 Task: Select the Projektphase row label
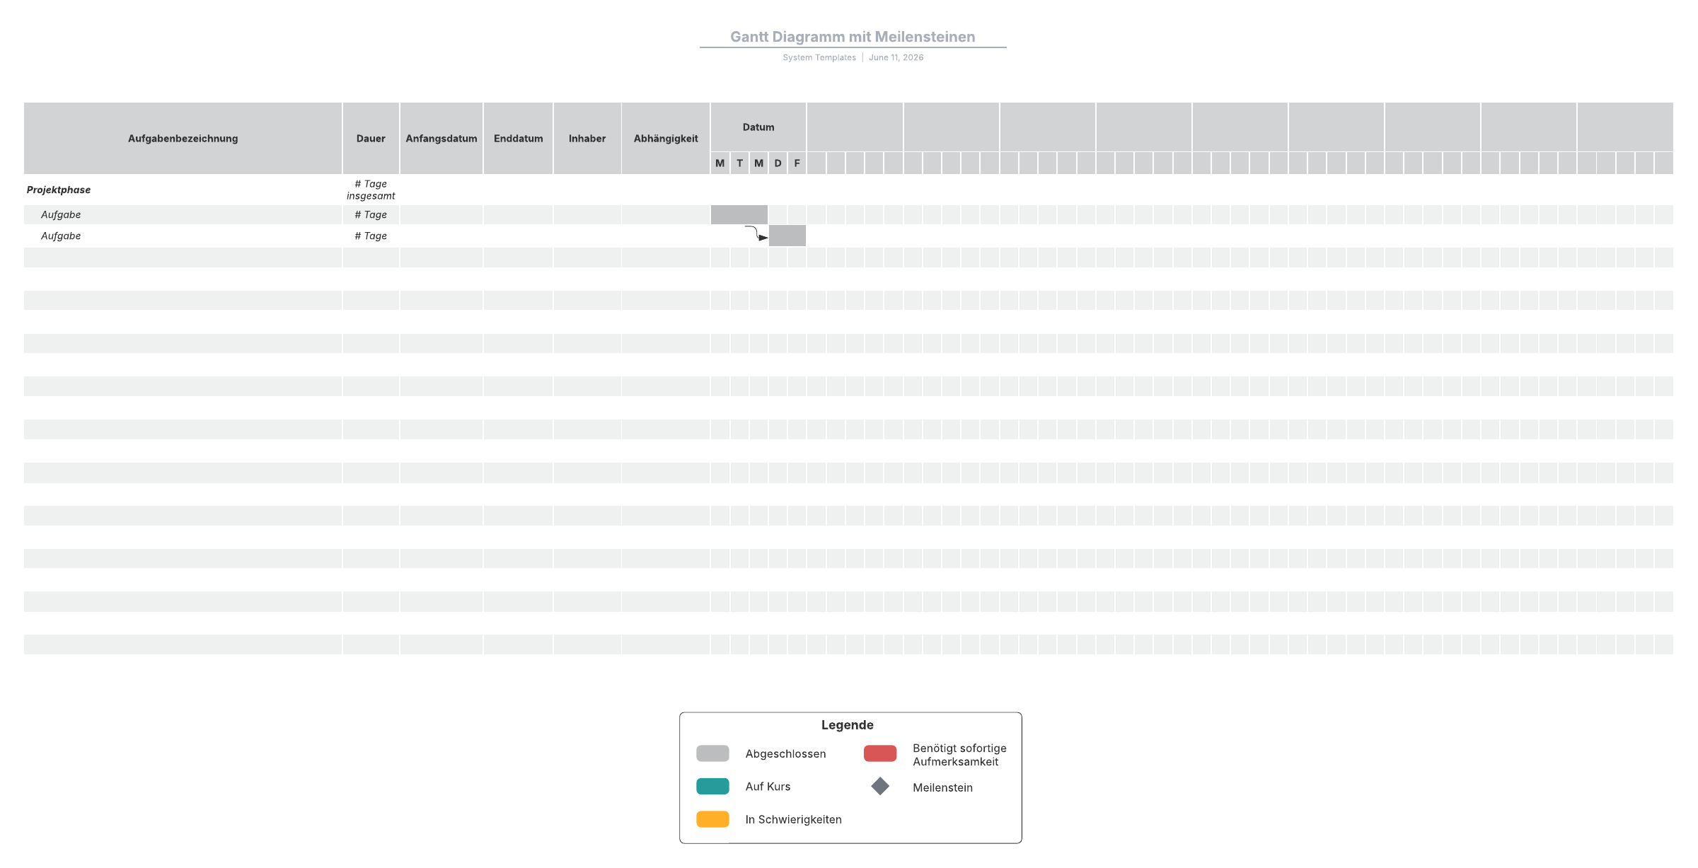[59, 190]
